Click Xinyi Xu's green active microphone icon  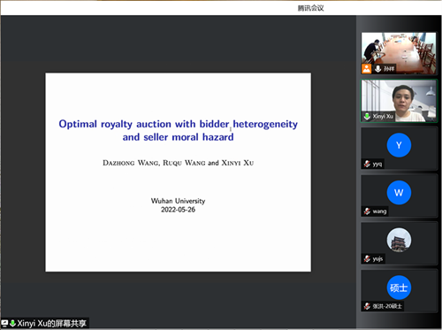tap(367, 116)
